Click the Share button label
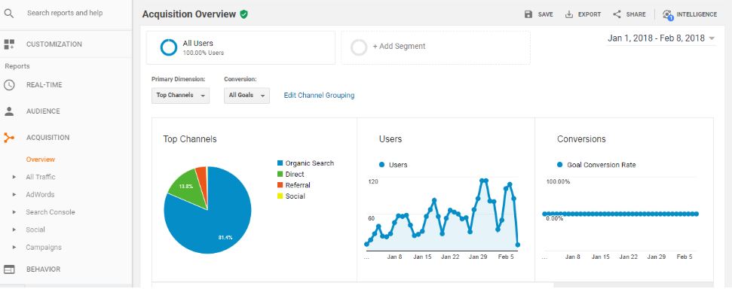This screenshot has height=289, width=732. coord(636,14)
